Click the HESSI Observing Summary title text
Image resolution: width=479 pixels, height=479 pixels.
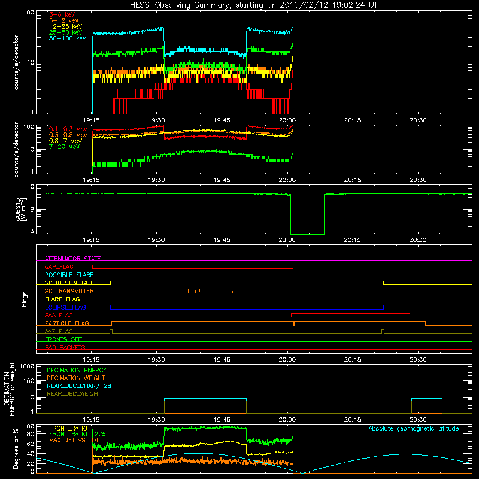253,5
